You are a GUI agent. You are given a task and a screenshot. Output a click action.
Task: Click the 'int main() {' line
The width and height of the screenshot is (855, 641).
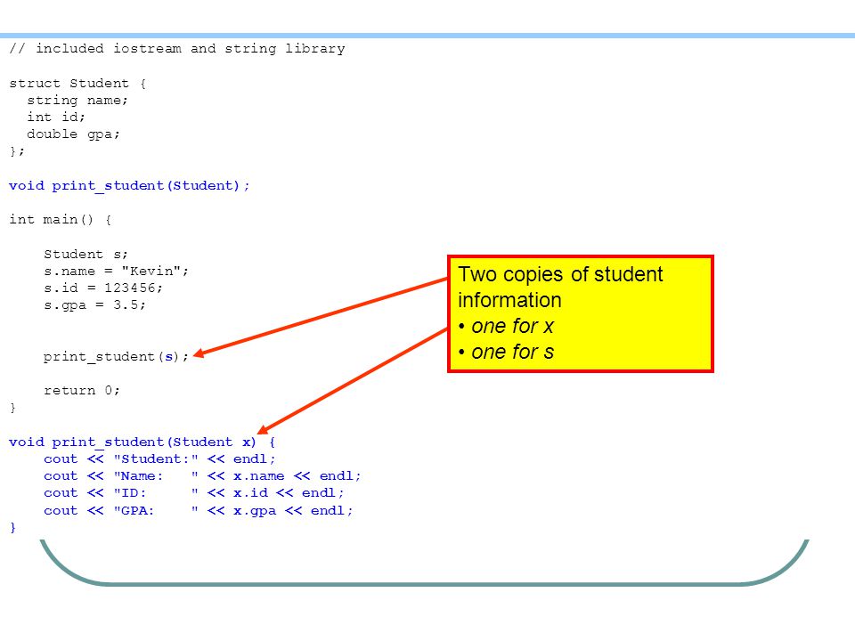click(60, 220)
